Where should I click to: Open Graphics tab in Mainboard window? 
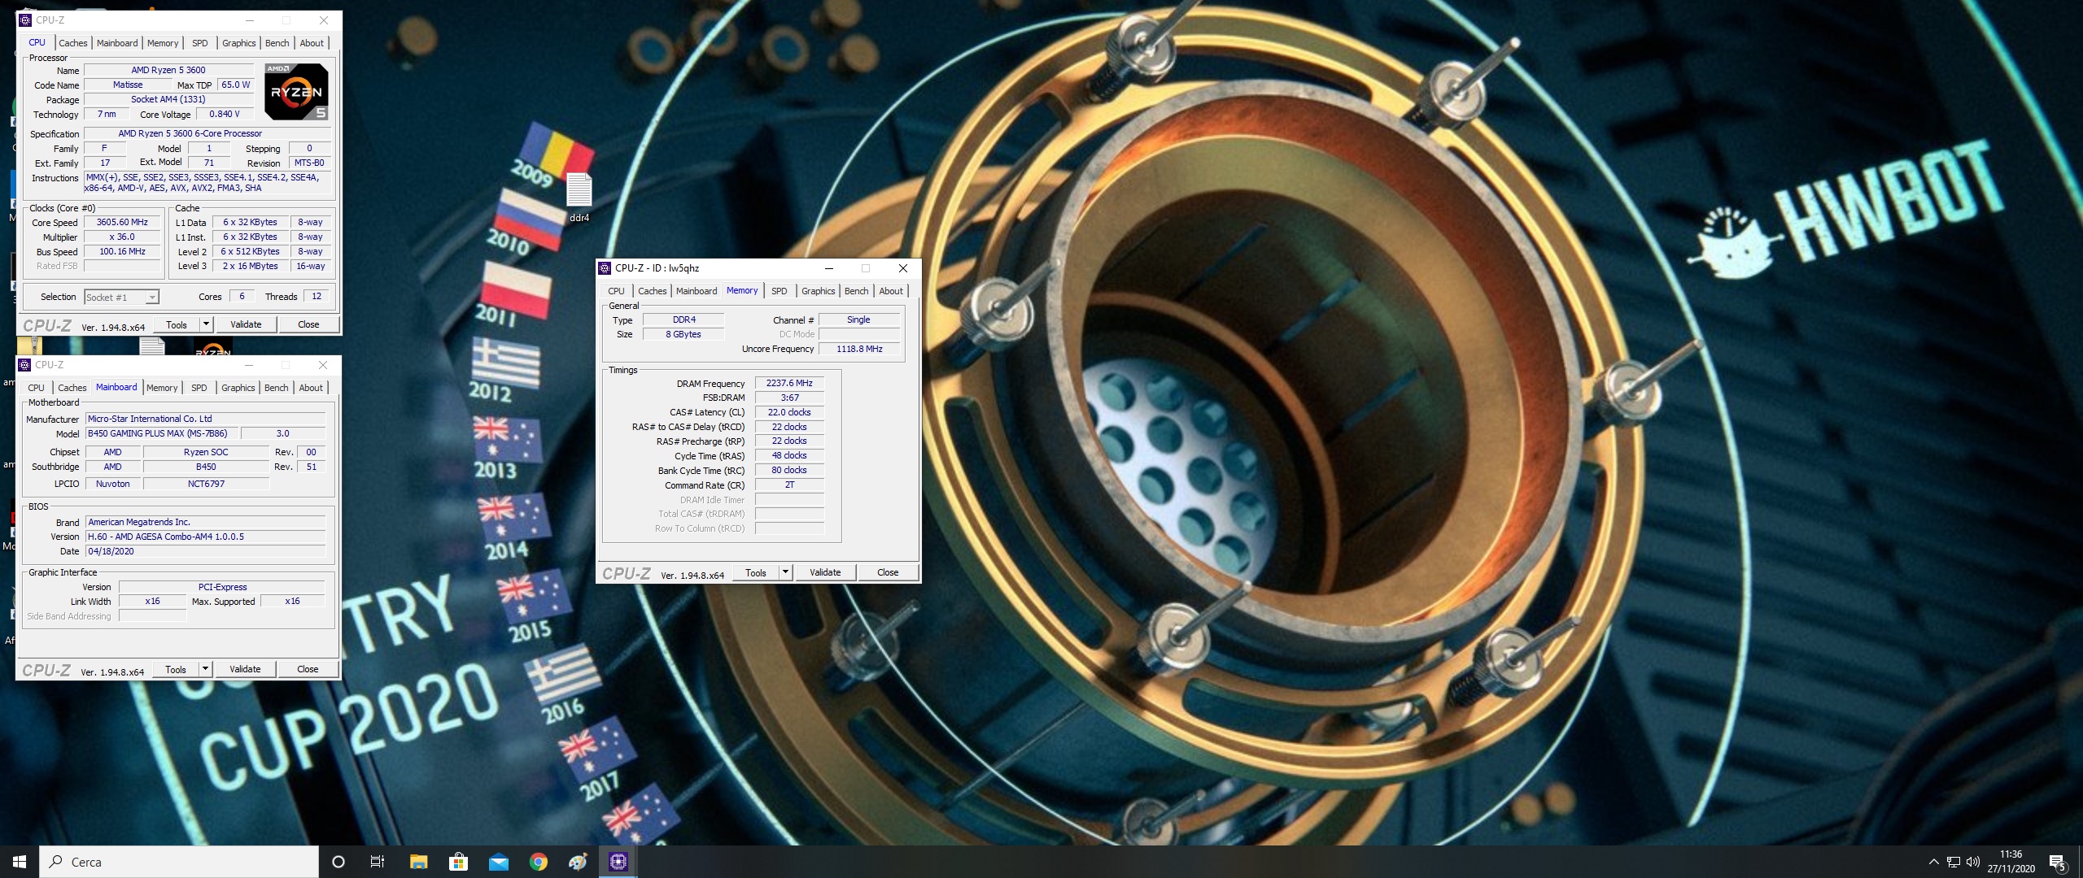pyautogui.click(x=238, y=388)
